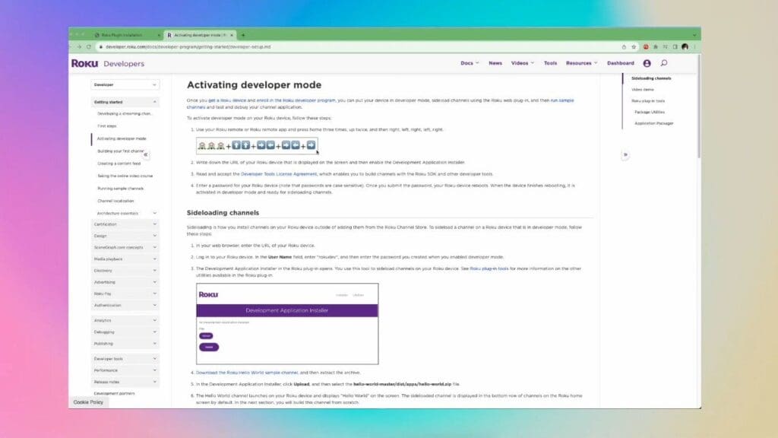Click the page vertical scrollbar
The width and height of the screenshot is (778, 438).
pyautogui.click(x=699, y=106)
